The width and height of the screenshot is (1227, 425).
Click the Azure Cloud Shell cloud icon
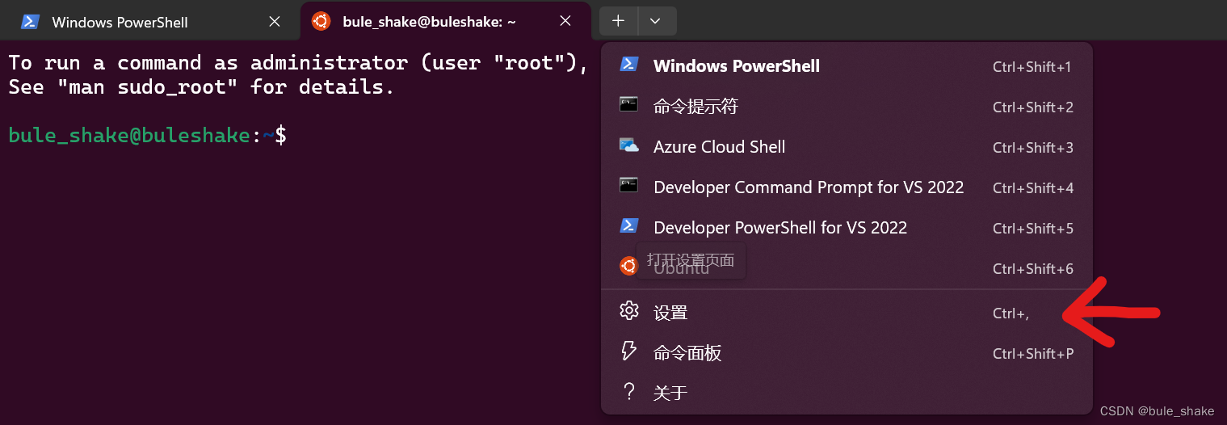pyautogui.click(x=629, y=145)
